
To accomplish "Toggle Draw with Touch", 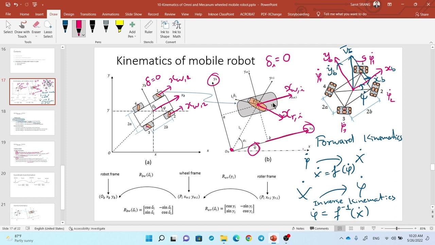I will [22, 30].
